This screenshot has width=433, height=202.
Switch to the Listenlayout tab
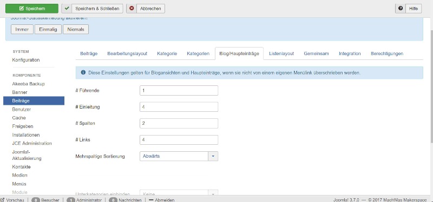coord(281,53)
